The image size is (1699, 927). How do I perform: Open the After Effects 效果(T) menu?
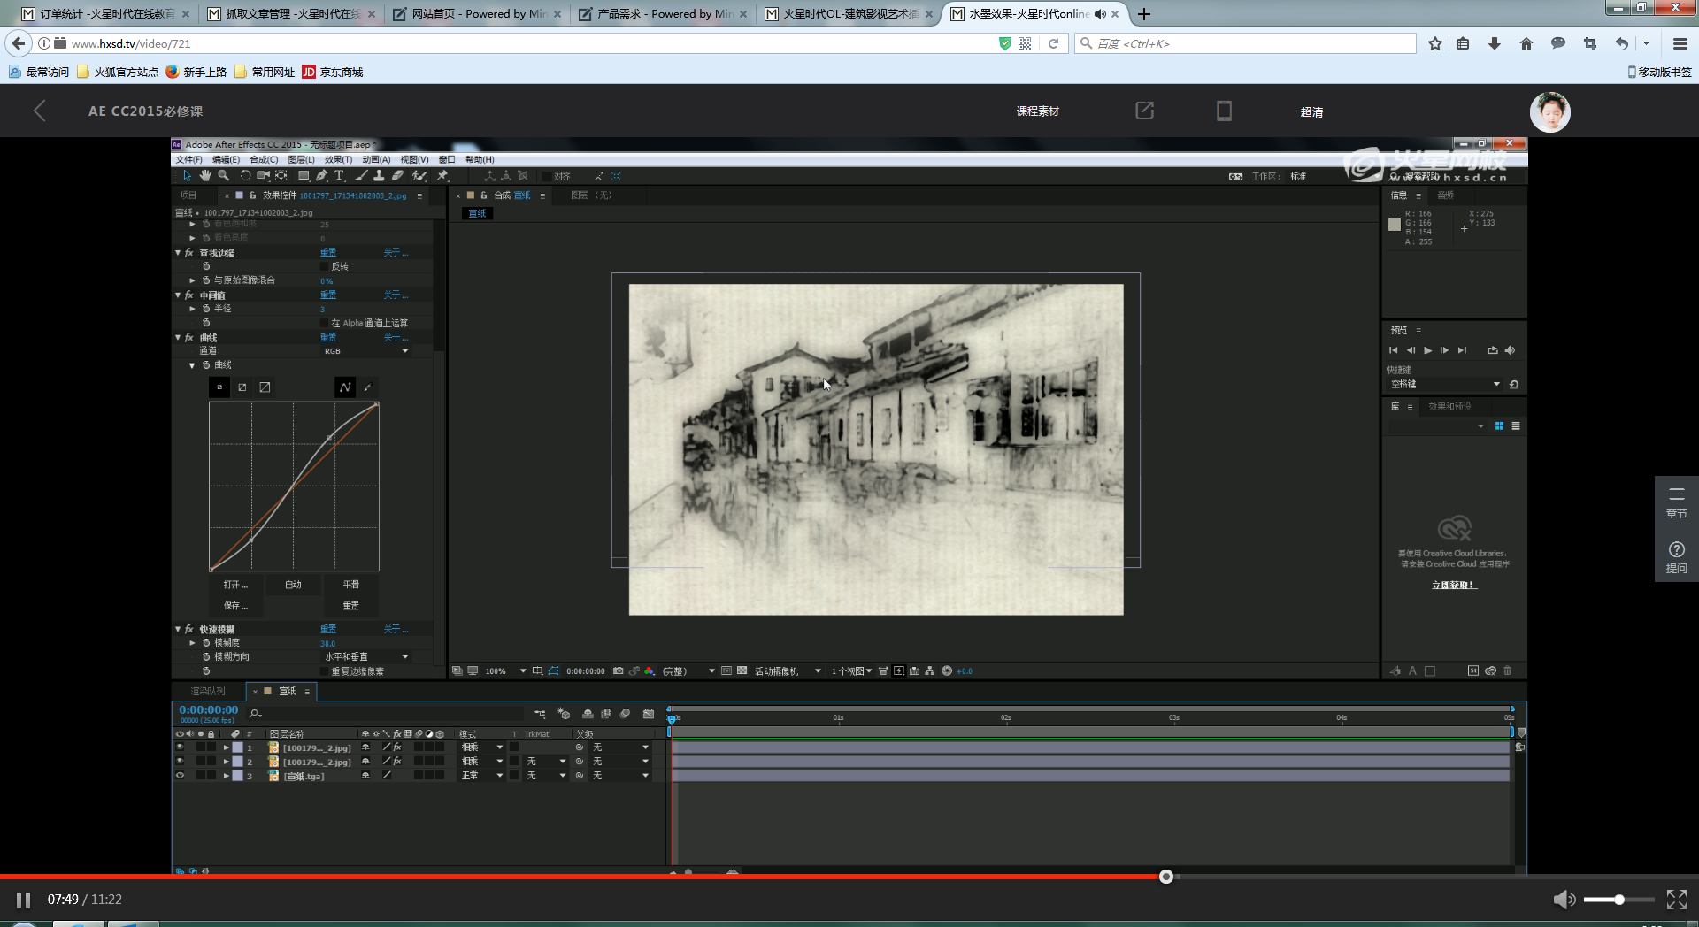338,159
